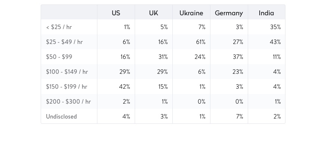This screenshot has width=325, height=151.
Task: Click the '$50 - $99' row label
Action: (x=59, y=57)
